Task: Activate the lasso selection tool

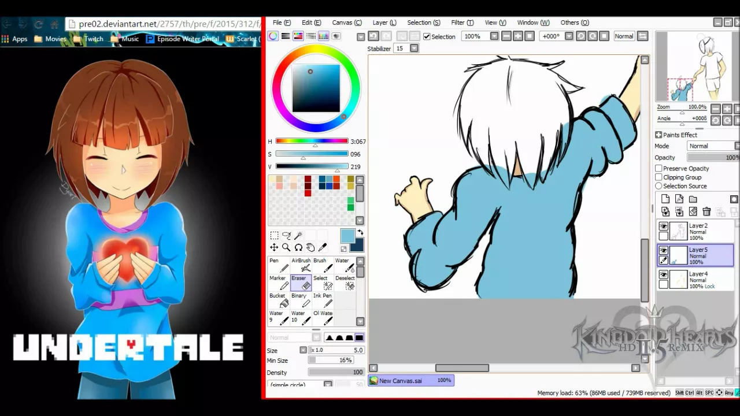Action: tap(286, 235)
